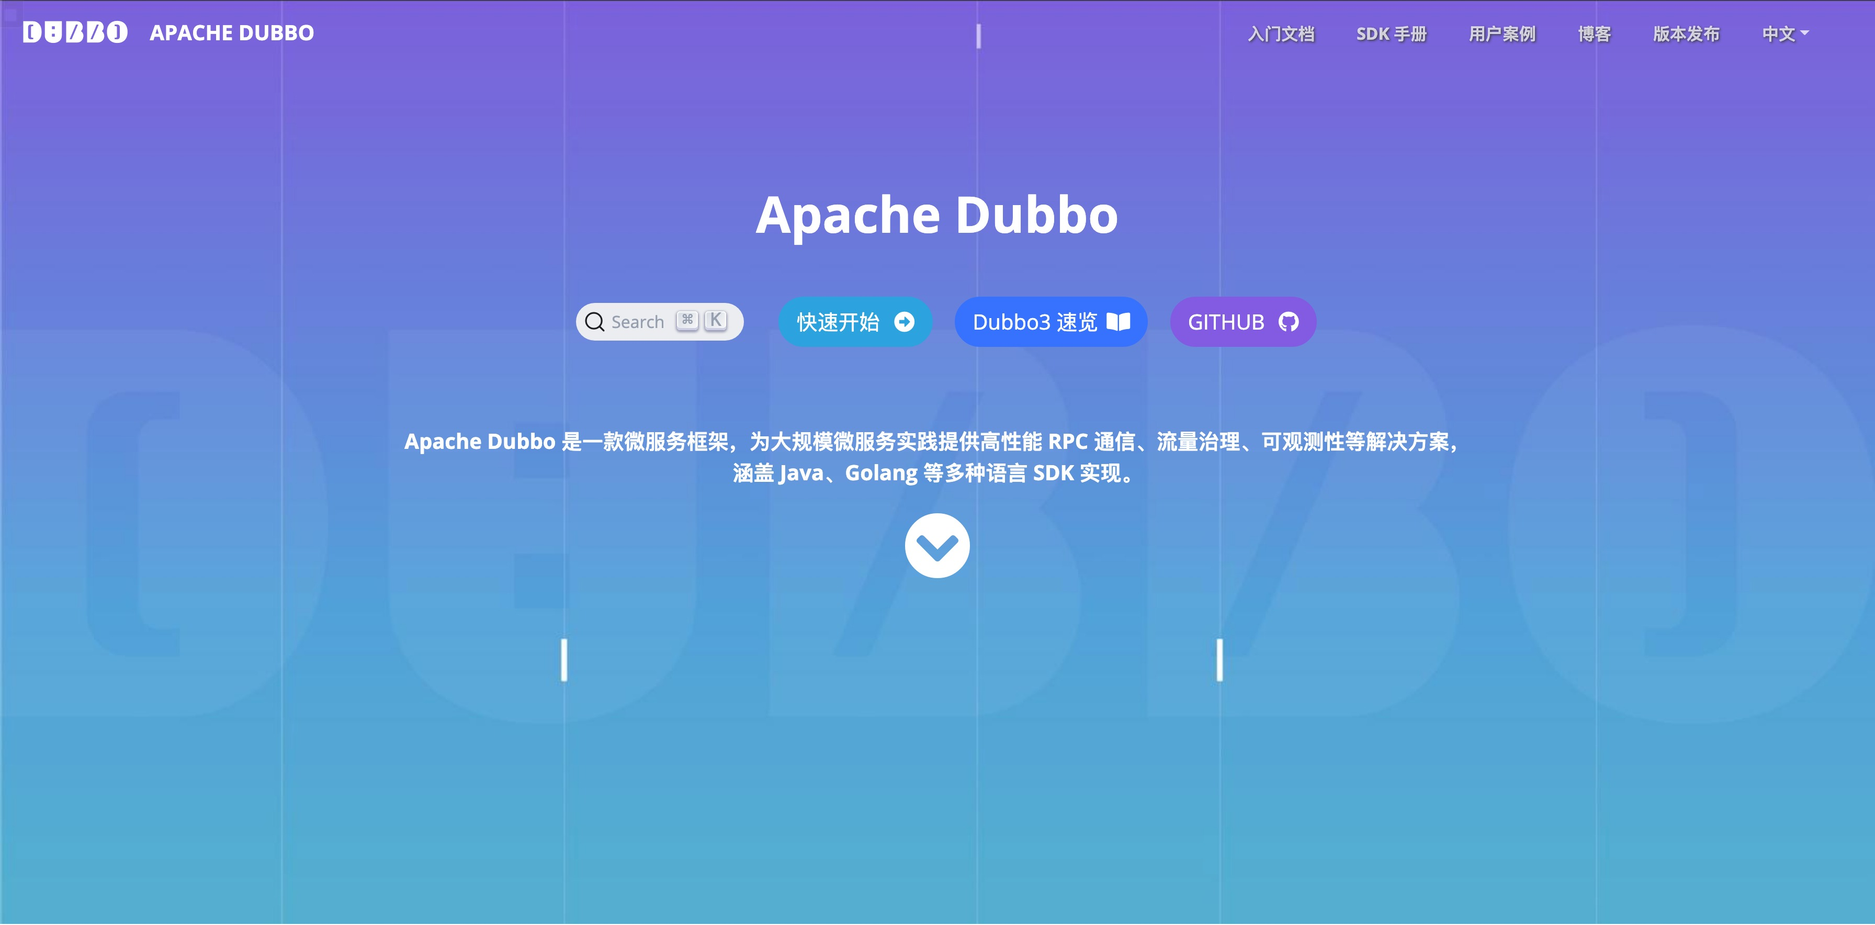1875x925 pixels.
Task: Click the APACHE DUBBO site title
Action: (231, 33)
